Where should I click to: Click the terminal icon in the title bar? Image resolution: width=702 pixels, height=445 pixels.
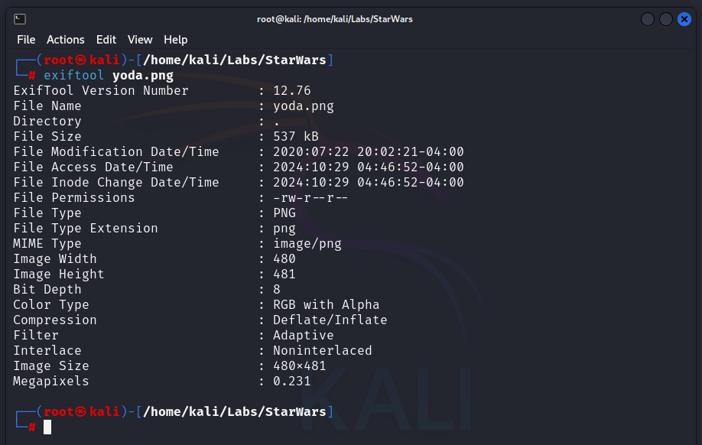tap(20, 19)
